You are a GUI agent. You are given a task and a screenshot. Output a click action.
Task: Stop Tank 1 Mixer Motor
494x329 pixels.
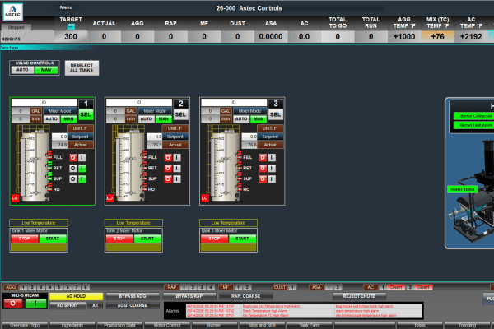pos(24,239)
